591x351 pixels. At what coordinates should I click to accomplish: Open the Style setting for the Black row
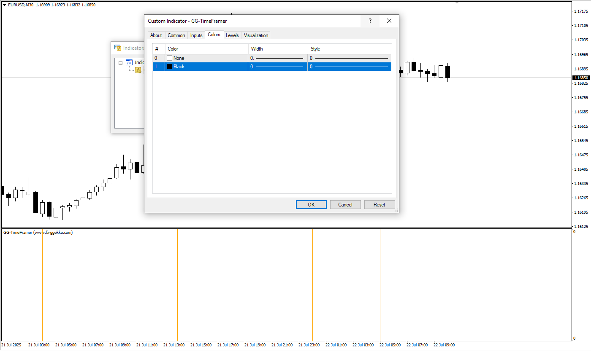click(x=349, y=67)
